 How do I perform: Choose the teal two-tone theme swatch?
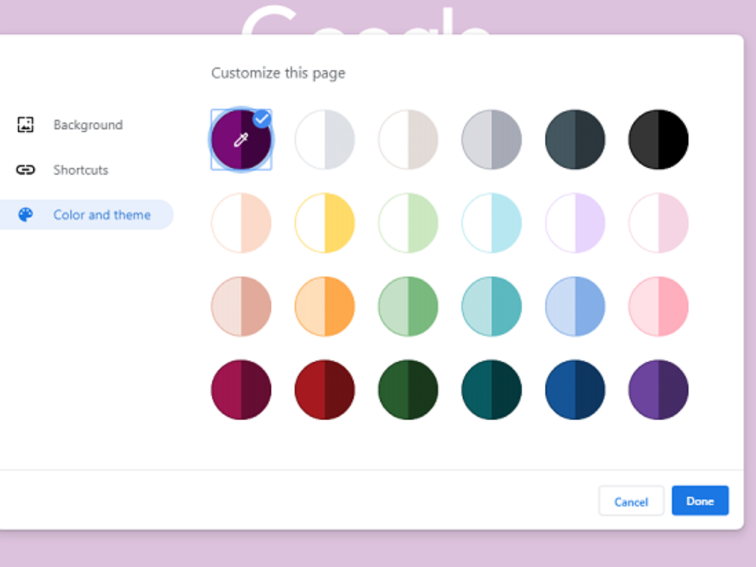point(491,307)
